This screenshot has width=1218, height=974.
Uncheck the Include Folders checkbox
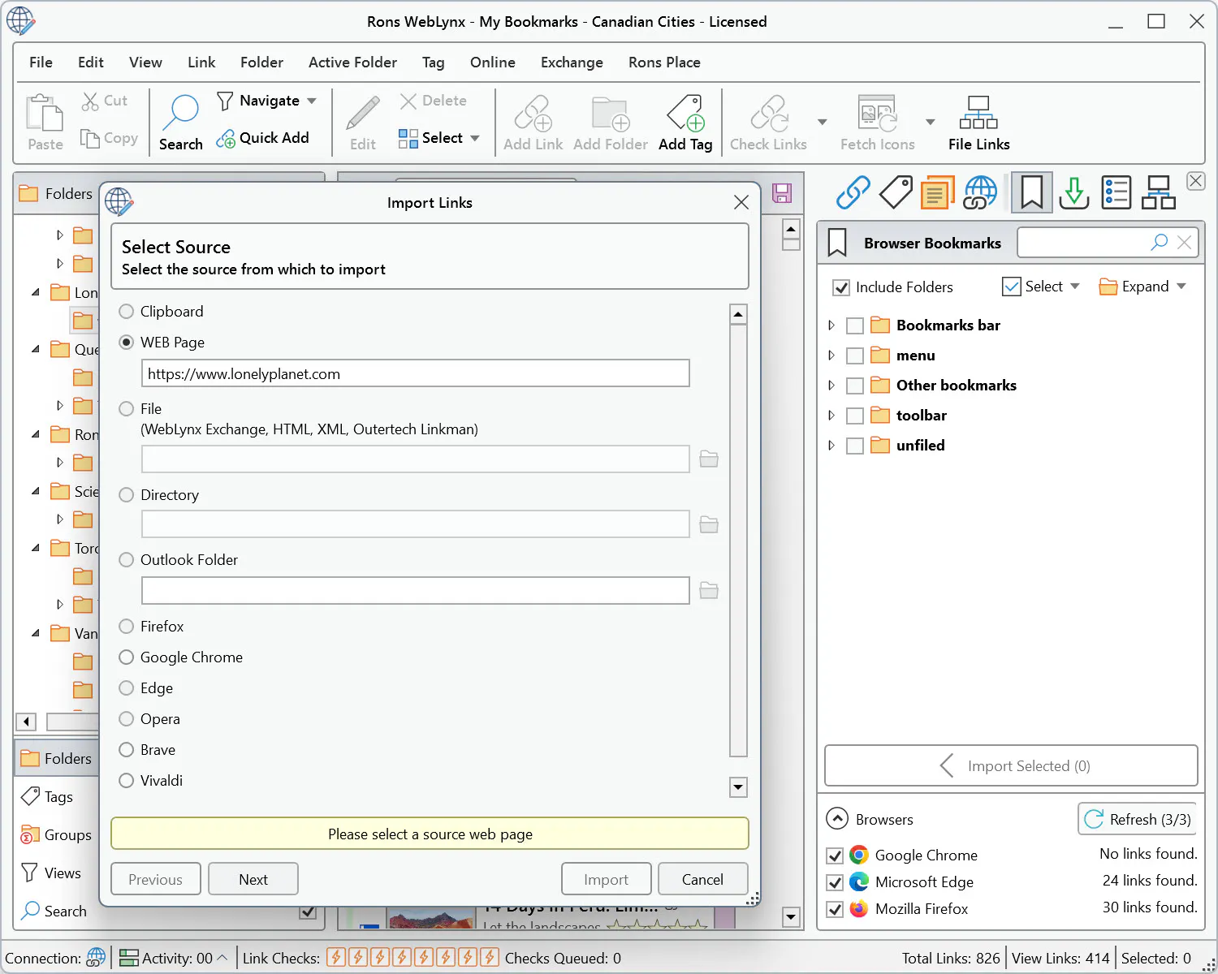[841, 287]
